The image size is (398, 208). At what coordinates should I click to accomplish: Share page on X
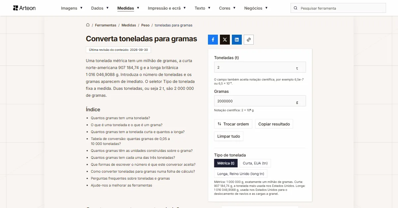coord(225,40)
